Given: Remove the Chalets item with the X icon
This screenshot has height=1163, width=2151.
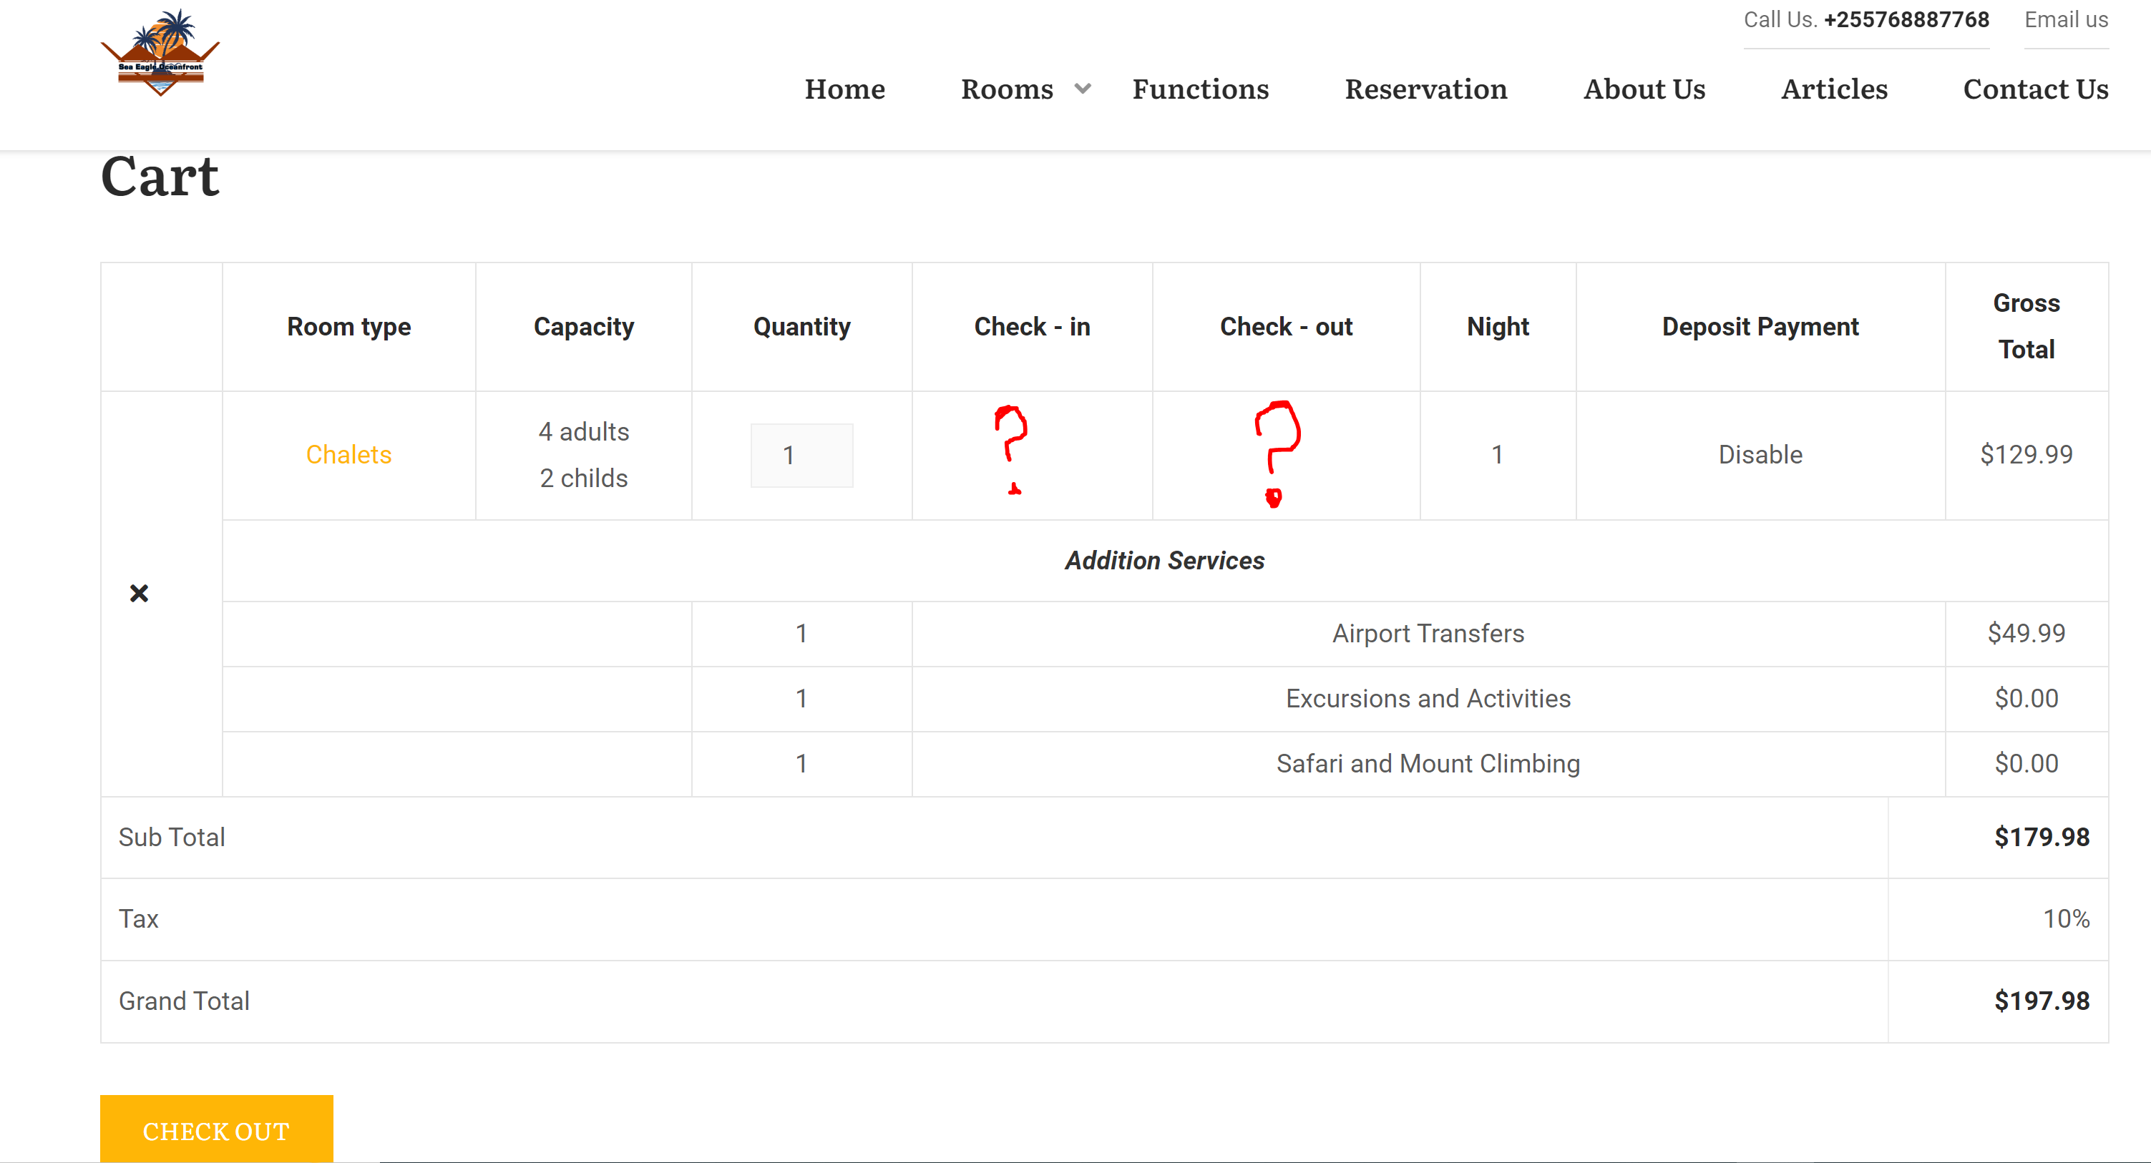Looking at the screenshot, I should pyautogui.click(x=140, y=594).
